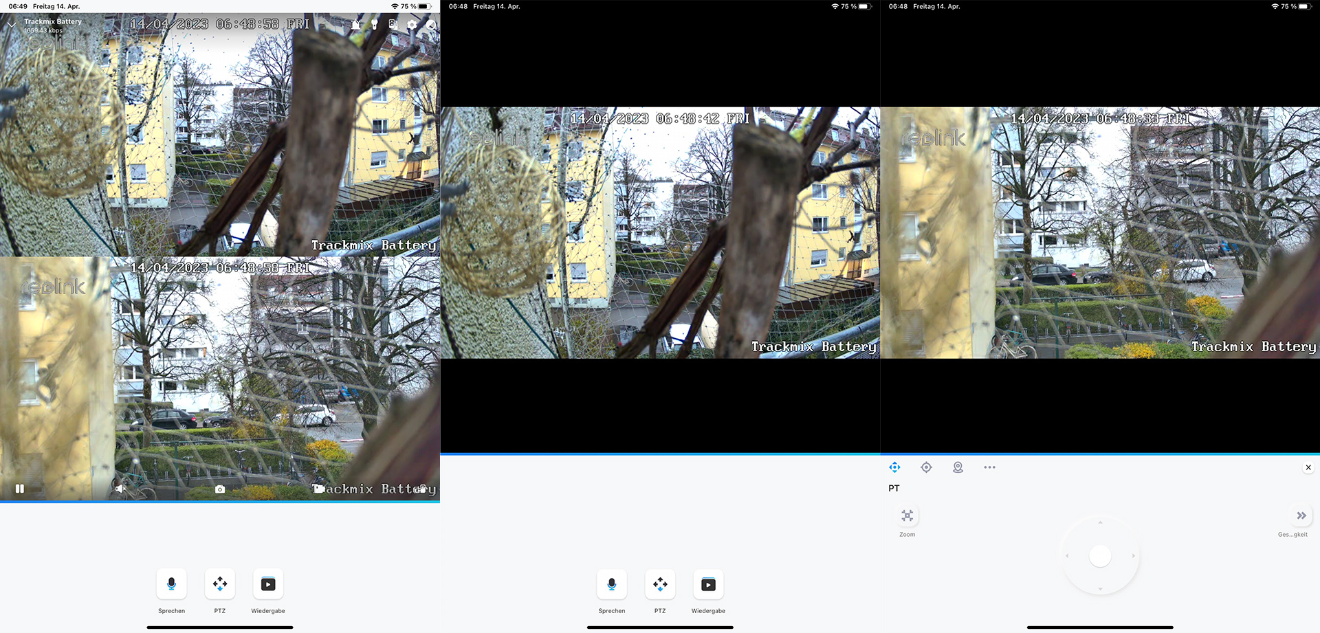
Task: Click the PT joystick center knob
Action: [x=1100, y=555]
